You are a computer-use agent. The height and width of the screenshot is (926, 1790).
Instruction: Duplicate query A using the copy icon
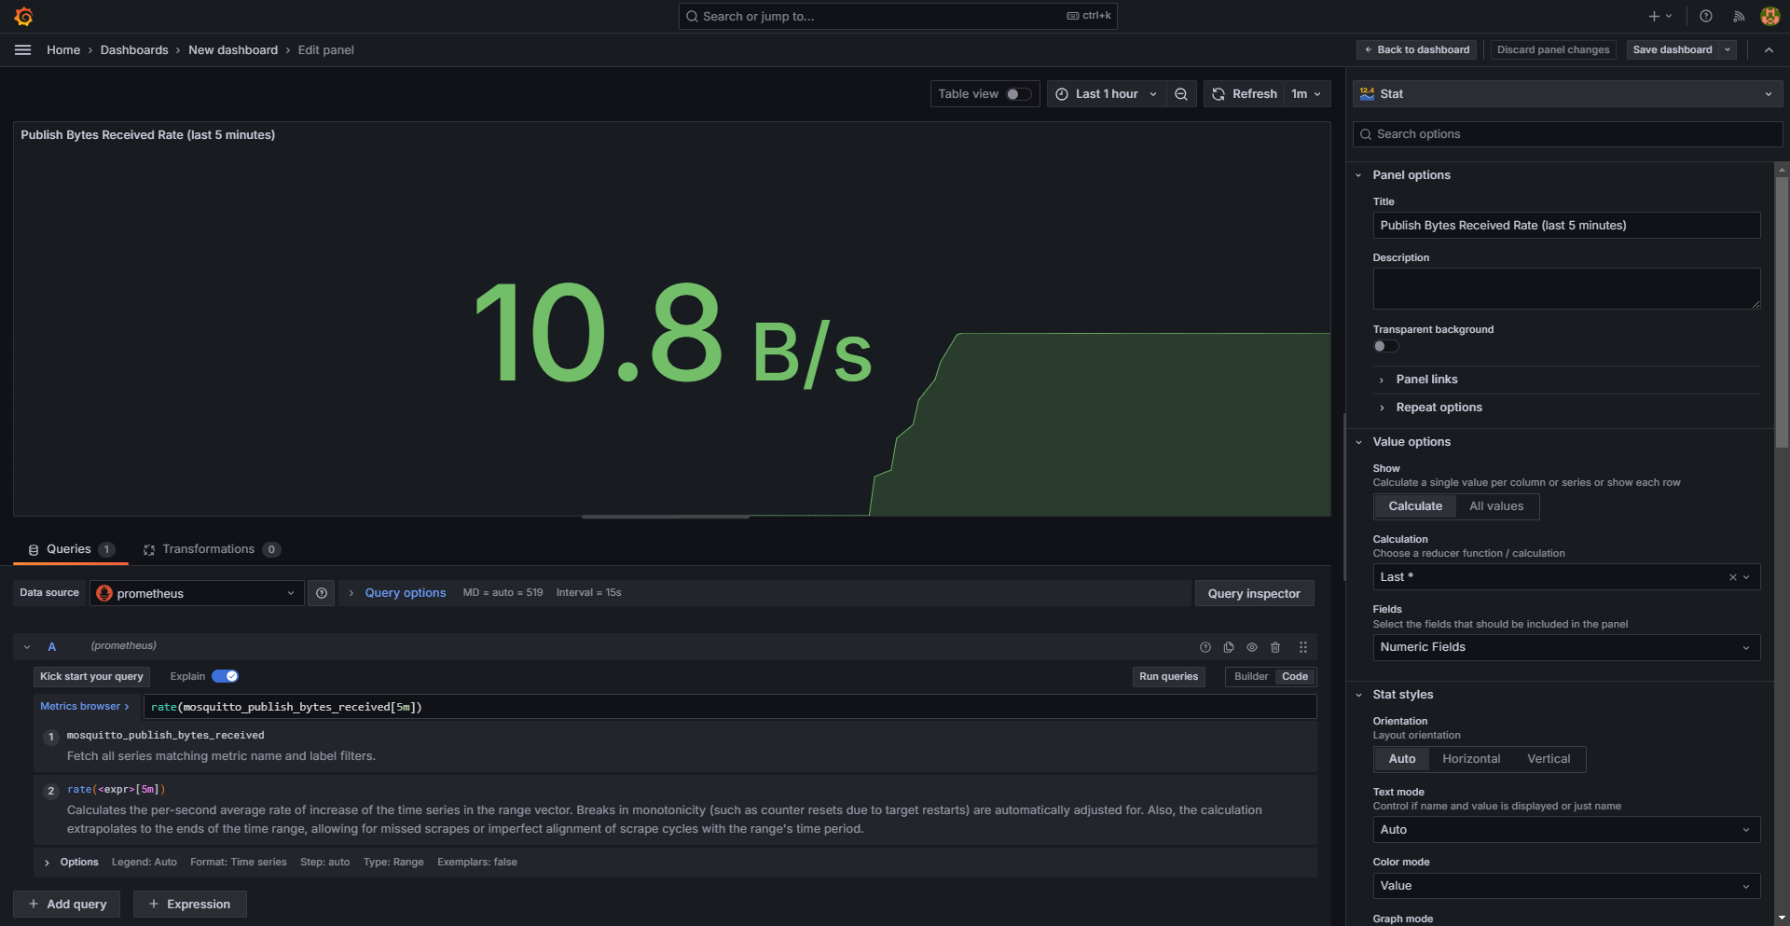1229,647
